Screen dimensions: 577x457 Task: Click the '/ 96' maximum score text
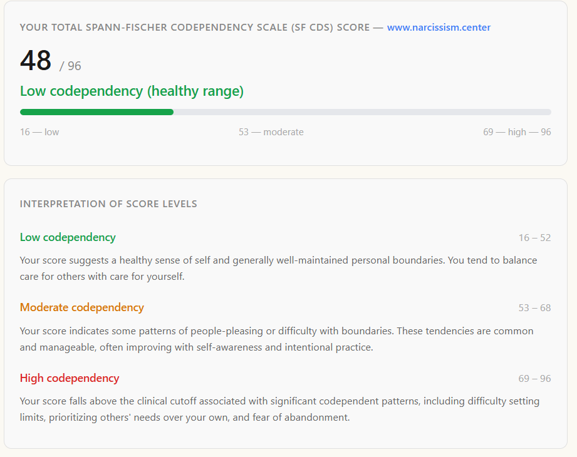click(70, 66)
